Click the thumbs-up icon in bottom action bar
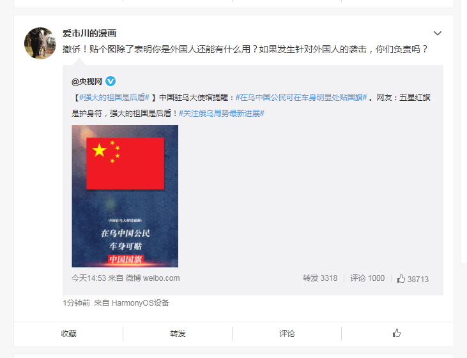Viewport: 467px width, 358px height. [x=397, y=333]
